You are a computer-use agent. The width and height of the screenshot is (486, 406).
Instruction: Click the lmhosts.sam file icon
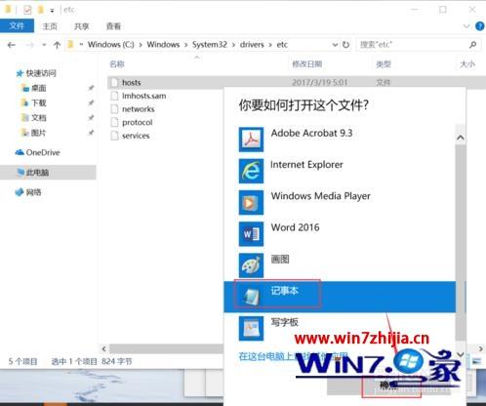pos(114,96)
